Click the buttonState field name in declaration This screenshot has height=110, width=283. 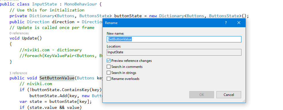128,16
